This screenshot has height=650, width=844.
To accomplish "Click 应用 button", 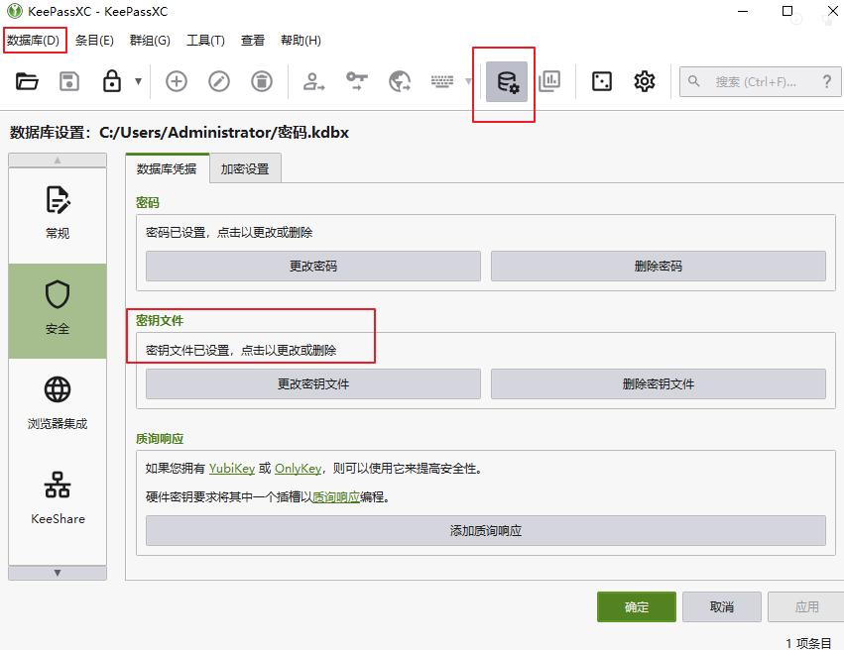I will [x=807, y=607].
